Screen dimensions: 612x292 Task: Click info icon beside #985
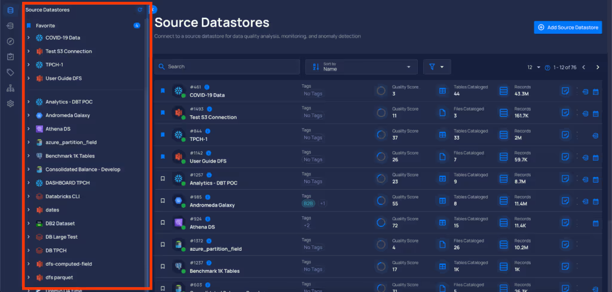click(207, 197)
